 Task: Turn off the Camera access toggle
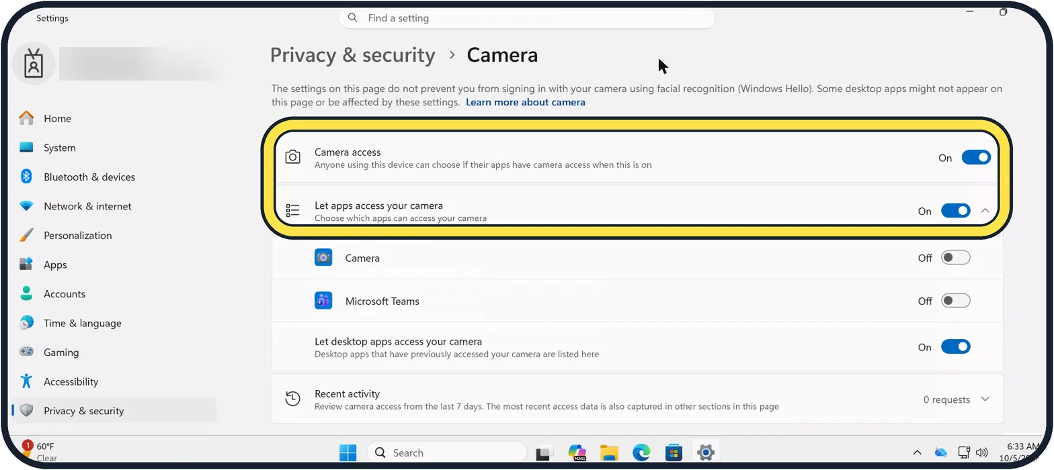point(976,157)
